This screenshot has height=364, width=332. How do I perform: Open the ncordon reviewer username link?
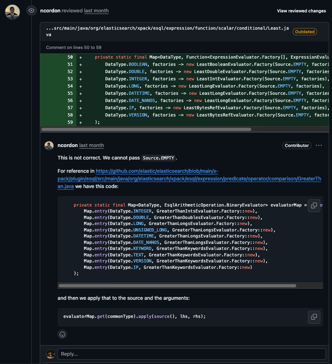coord(50,10)
